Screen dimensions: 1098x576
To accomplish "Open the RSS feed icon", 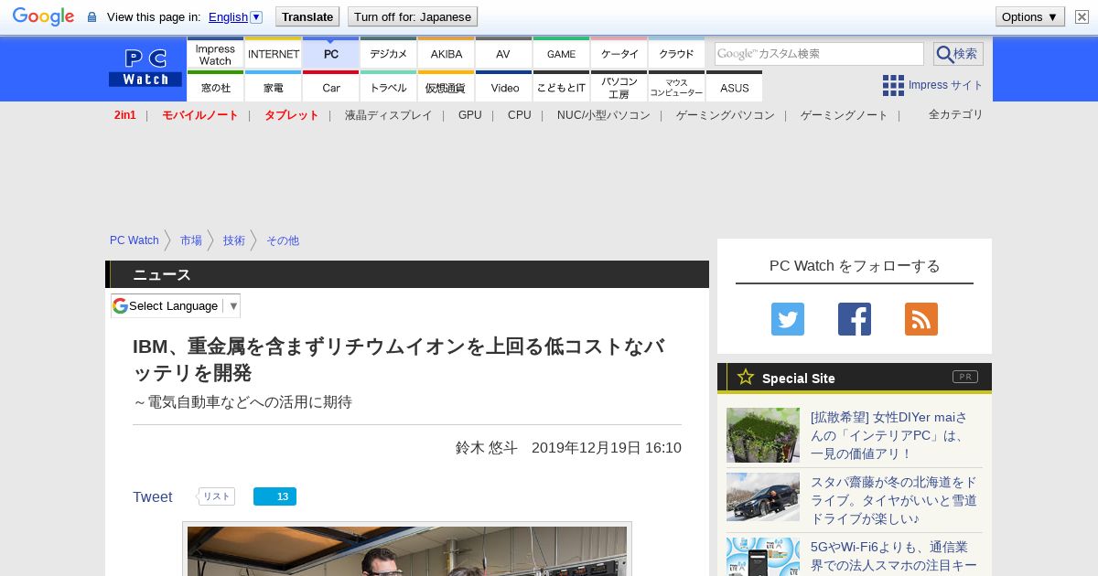I will click(921, 319).
